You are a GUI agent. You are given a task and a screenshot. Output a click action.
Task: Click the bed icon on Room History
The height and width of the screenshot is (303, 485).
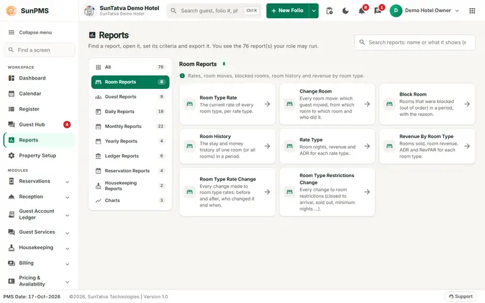coord(189,146)
